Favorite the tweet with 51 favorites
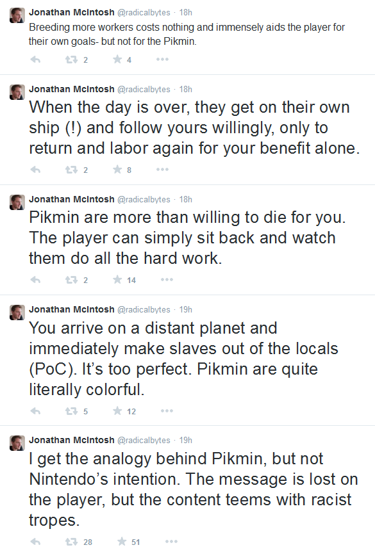The height and width of the screenshot is (552, 375). (122, 542)
